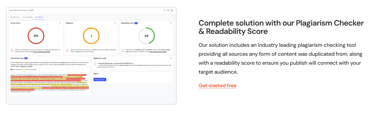Click alert icon beside Corporate Membership result
Viewport: 369px width, 114px height.
(x=95, y=64)
